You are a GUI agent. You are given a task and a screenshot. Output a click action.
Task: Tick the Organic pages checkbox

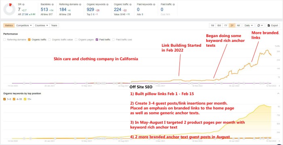point(76,39)
